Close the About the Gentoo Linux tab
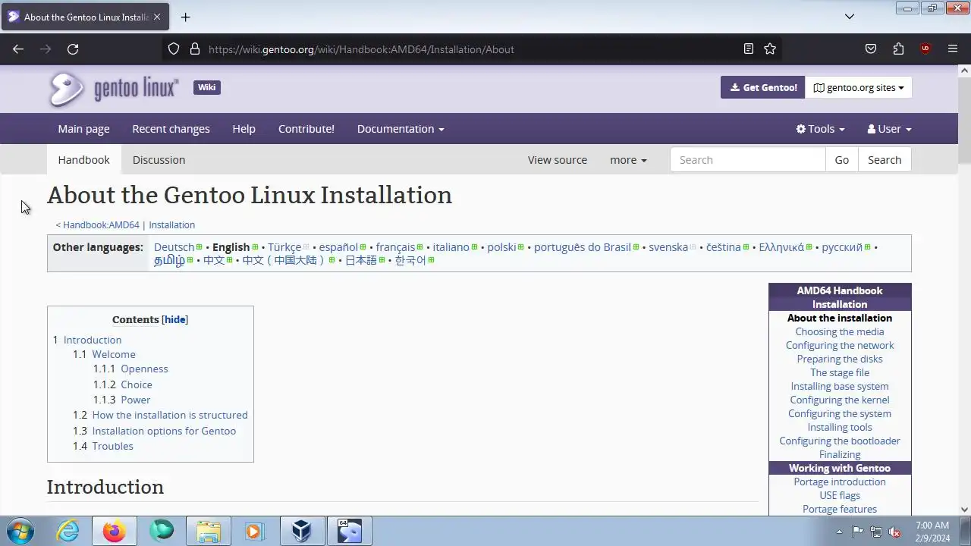The width and height of the screenshot is (971, 546). 157,17
